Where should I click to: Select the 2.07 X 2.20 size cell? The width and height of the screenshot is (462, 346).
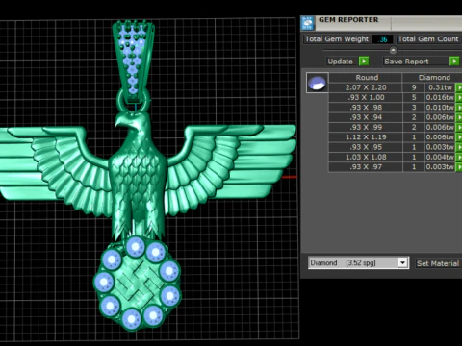click(x=366, y=87)
